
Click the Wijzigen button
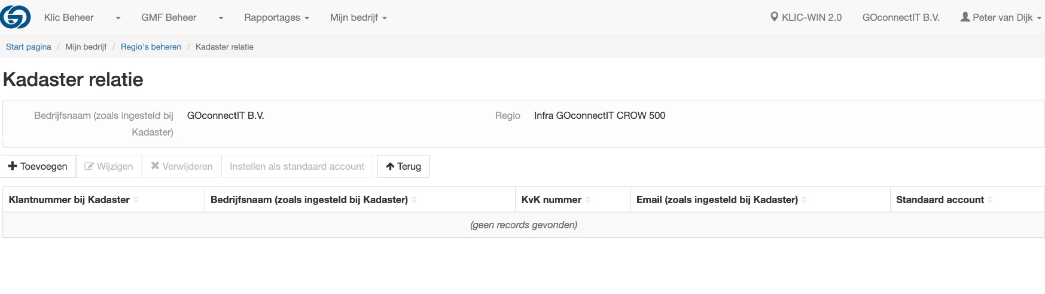click(x=109, y=166)
